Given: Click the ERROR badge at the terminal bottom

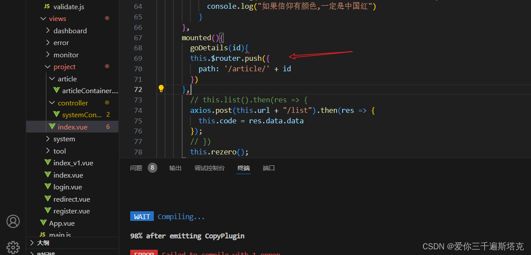Looking at the screenshot, I should pos(144,253).
